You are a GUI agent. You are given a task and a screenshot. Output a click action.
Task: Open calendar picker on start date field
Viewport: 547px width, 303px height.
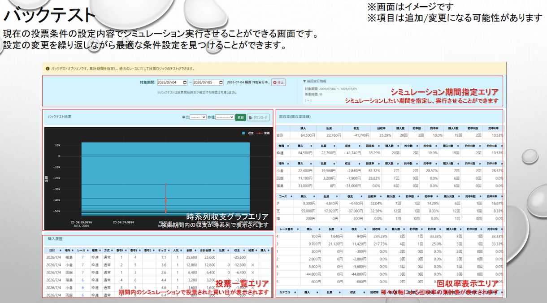tap(185, 82)
